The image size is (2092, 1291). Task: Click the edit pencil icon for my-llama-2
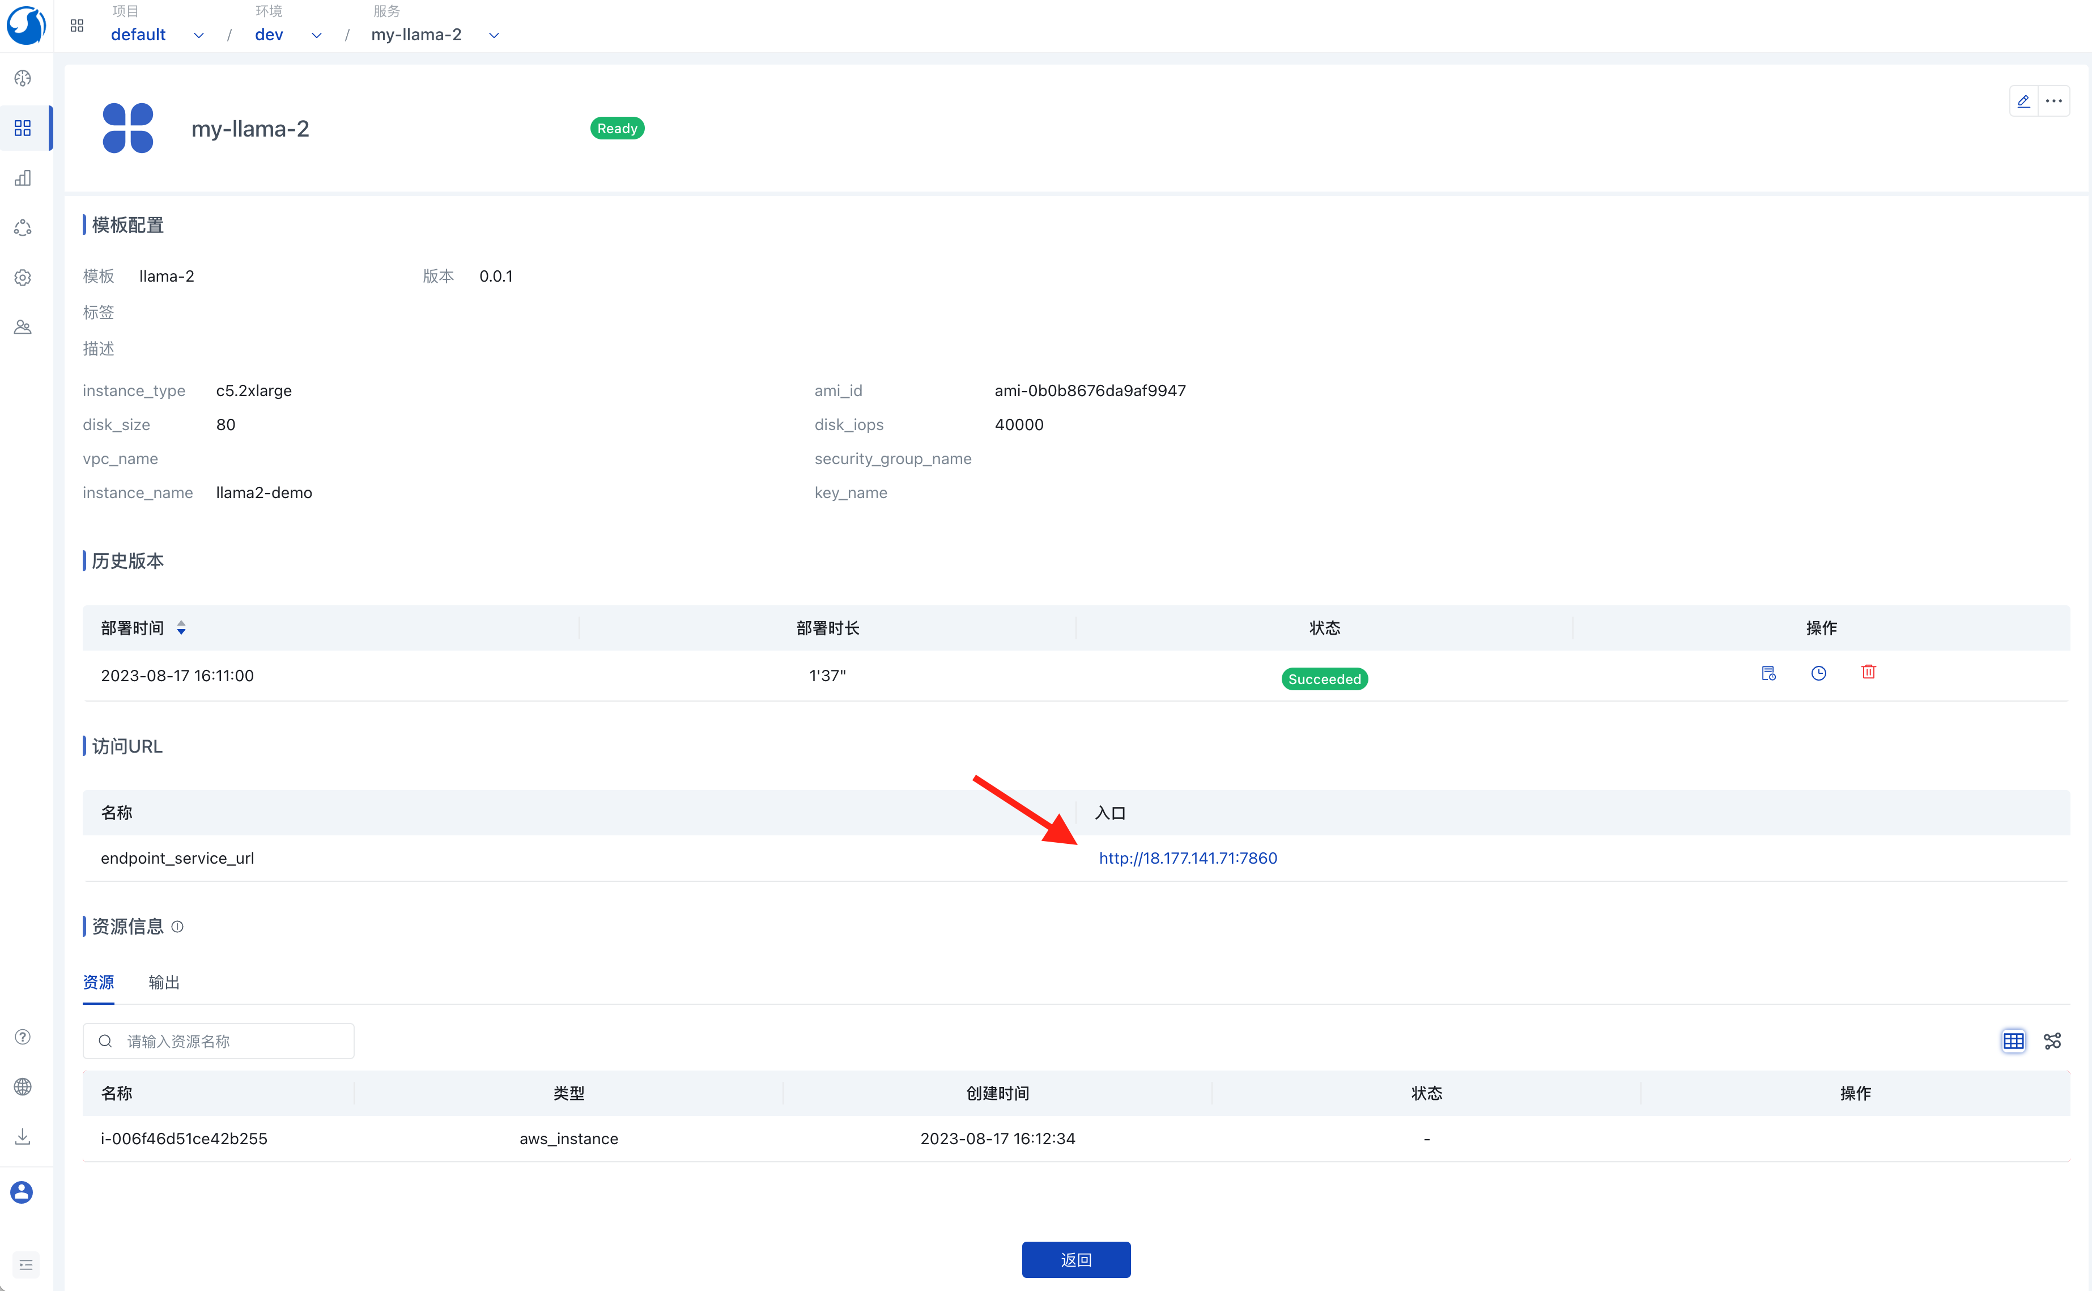point(2023,101)
